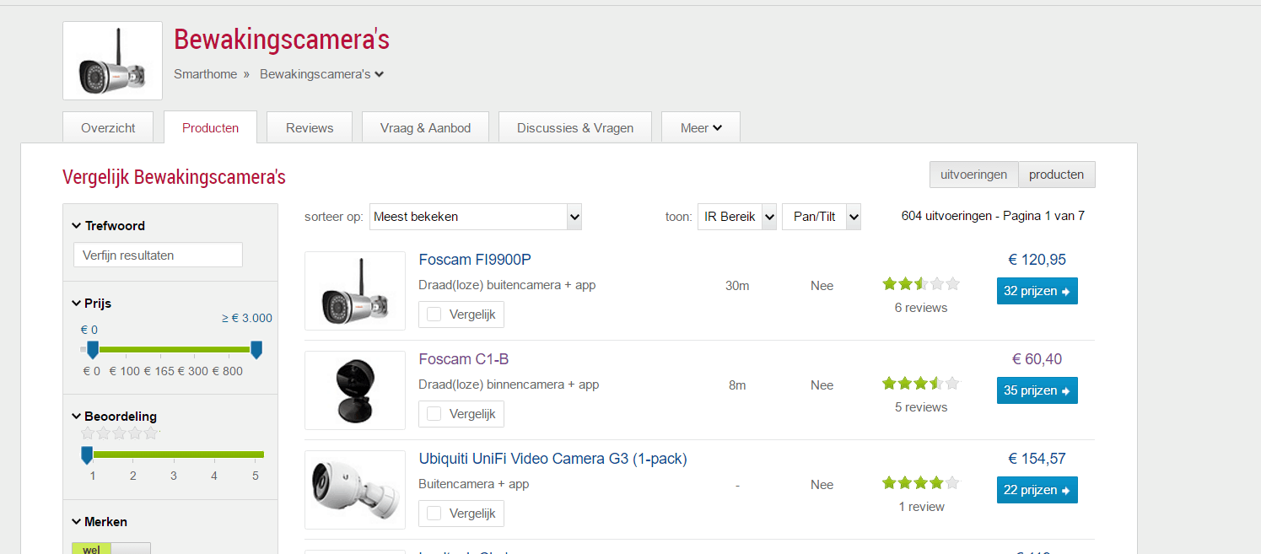
Task: Open the Foscam FI9900P product link
Action: click(x=475, y=260)
